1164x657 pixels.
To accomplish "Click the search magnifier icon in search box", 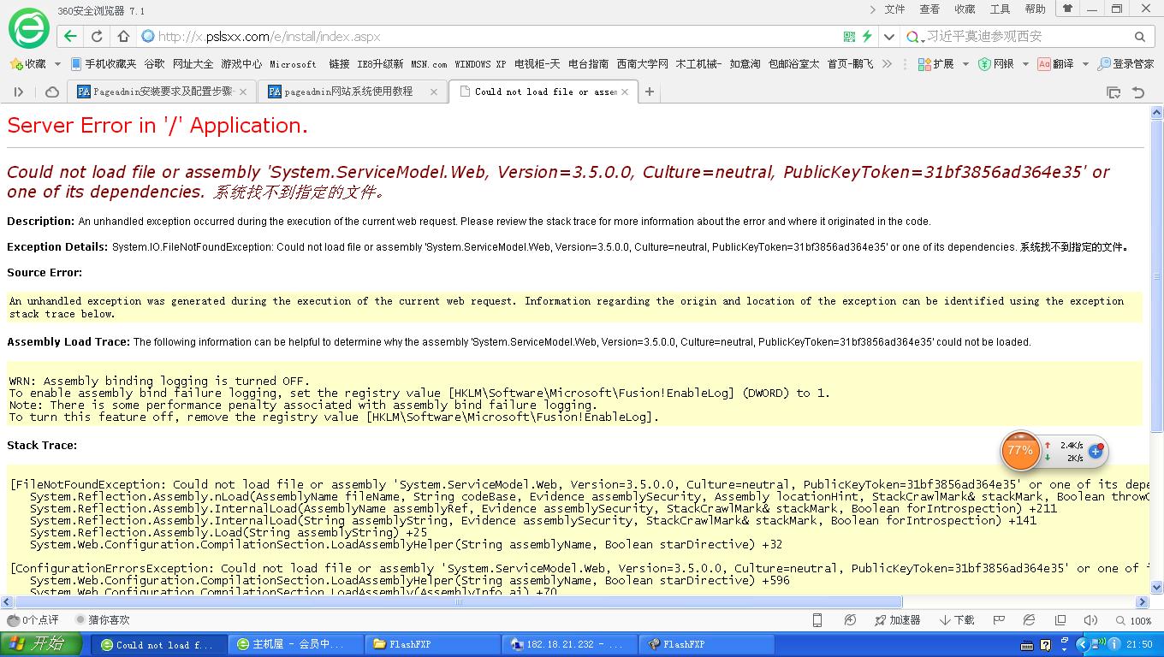I will 1139,37.
